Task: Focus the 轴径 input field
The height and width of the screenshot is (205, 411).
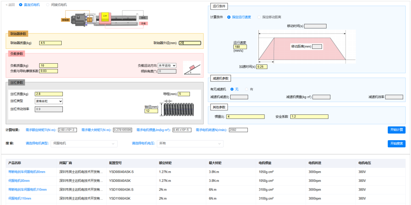Action: [151, 111]
